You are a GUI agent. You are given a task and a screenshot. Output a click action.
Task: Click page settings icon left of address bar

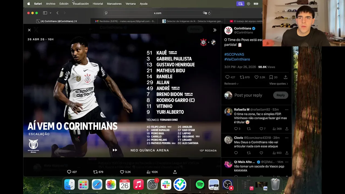coord(106,13)
